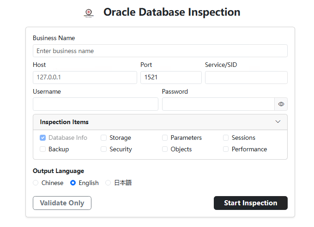The width and height of the screenshot is (314, 227).
Task: Click the Business Name label
Action: click(54, 38)
